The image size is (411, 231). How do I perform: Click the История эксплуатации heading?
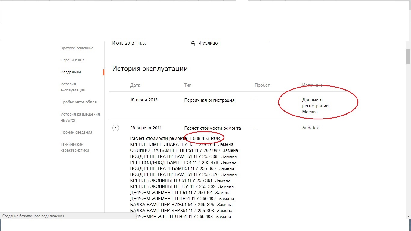150,69
